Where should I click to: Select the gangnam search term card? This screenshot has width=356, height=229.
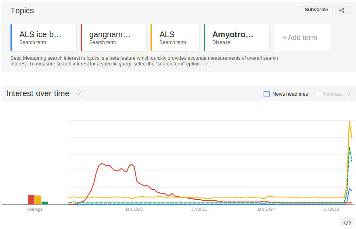click(113, 38)
